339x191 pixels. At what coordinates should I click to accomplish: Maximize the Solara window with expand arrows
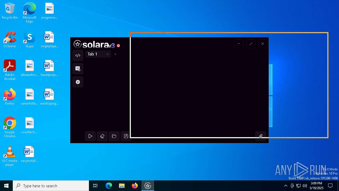[251, 44]
